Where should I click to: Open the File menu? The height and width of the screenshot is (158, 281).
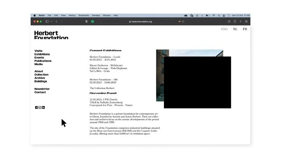[x=50, y=15]
